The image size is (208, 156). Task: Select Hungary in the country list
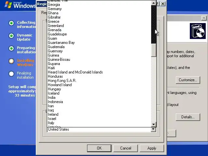pos(99,89)
